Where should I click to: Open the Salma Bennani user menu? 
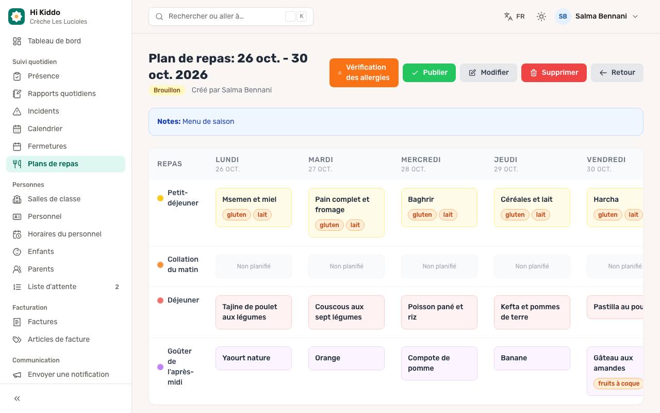click(x=597, y=17)
